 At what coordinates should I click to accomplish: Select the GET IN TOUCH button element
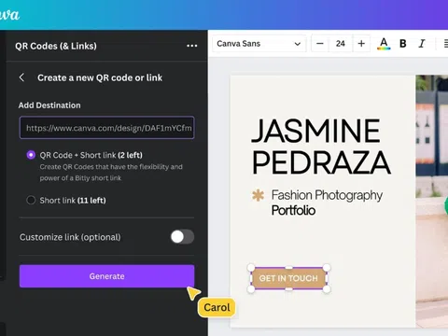click(x=288, y=278)
